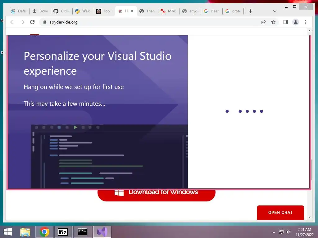Viewport: 318px width, 238px height.
Task: Go back to previous page
Action: pos(12,22)
